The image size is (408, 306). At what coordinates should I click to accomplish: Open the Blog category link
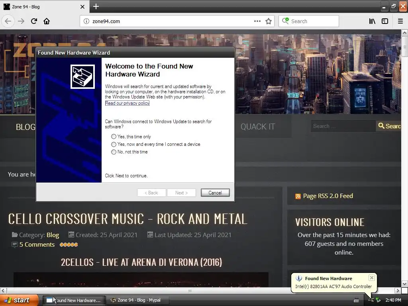click(53, 235)
